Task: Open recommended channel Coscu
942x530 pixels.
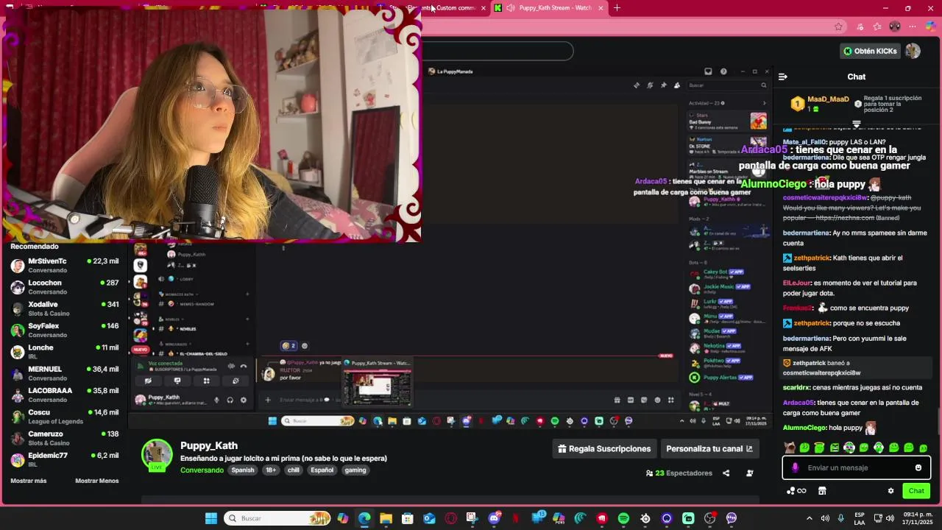Action: click(65, 417)
